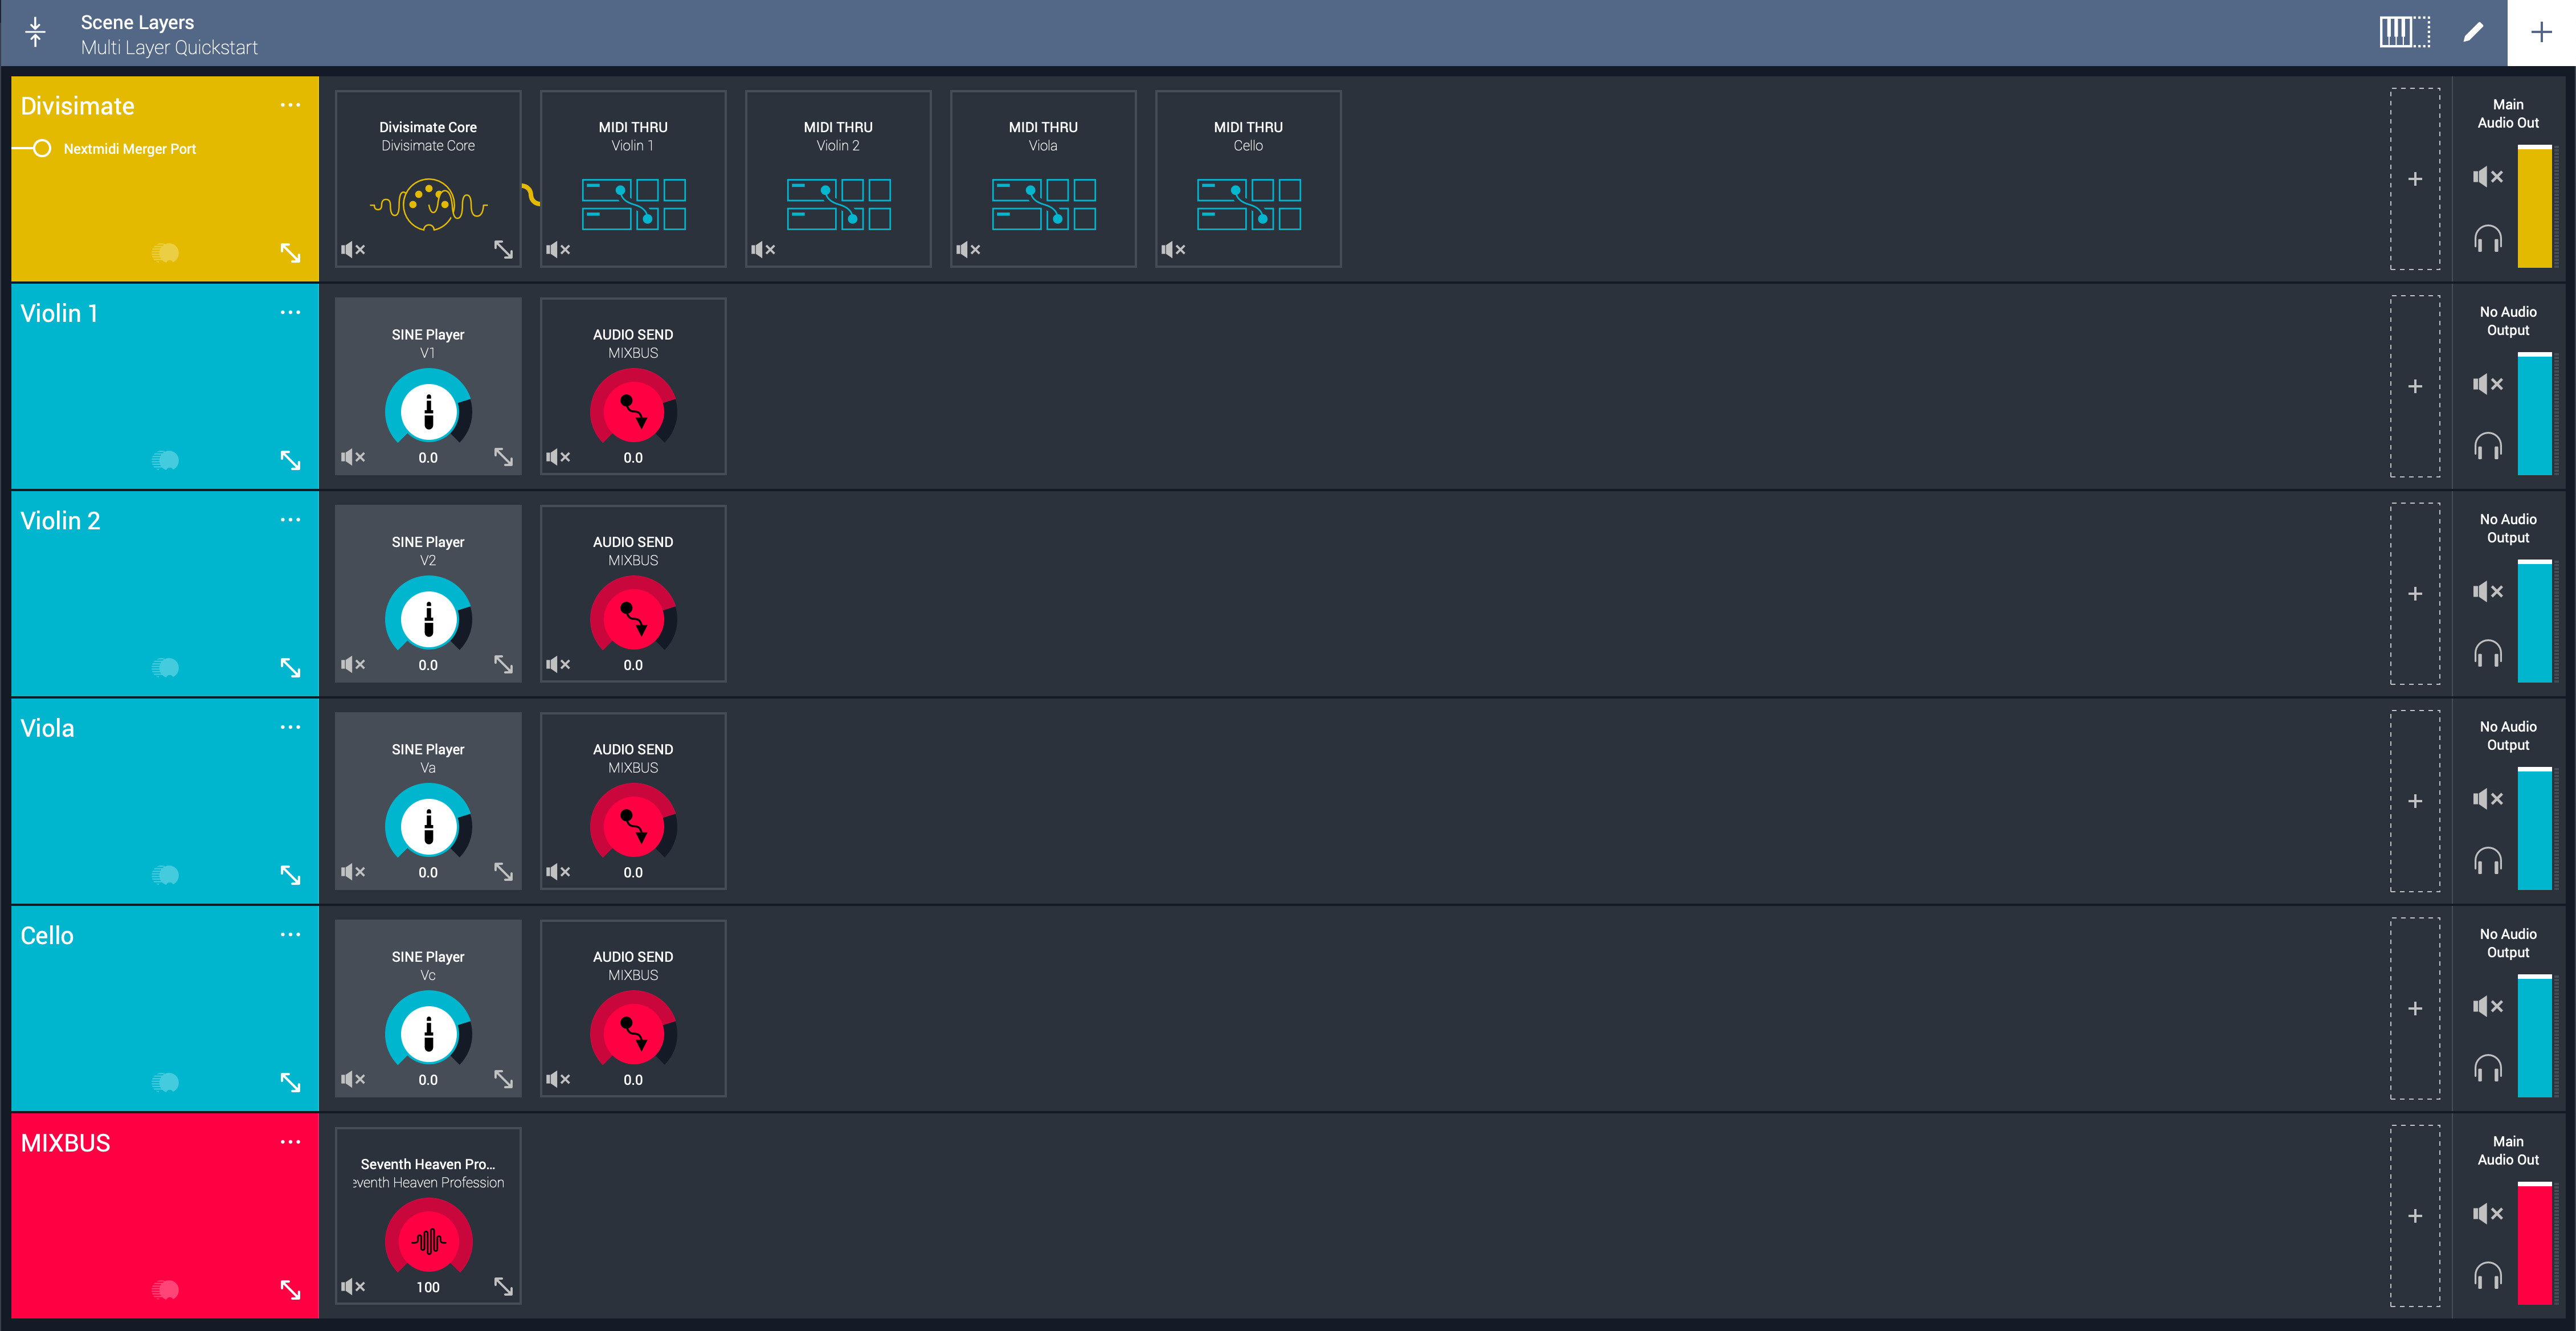Click the Seventh Heaven reverb waveform knob
The width and height of the screenshot is (2576, 1331).
click(428, 1241)
